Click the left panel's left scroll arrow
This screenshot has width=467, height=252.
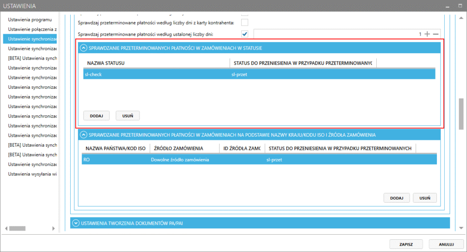click(6, 228)
